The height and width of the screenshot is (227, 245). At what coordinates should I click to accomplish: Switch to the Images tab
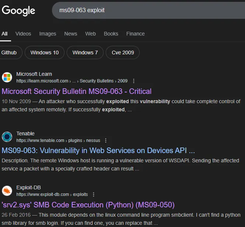pyautogui.click(x=48, y=34)
